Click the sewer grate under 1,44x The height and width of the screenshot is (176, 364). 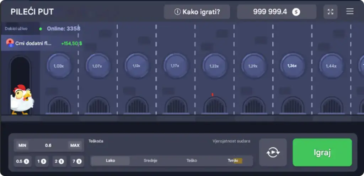(332, 105)
